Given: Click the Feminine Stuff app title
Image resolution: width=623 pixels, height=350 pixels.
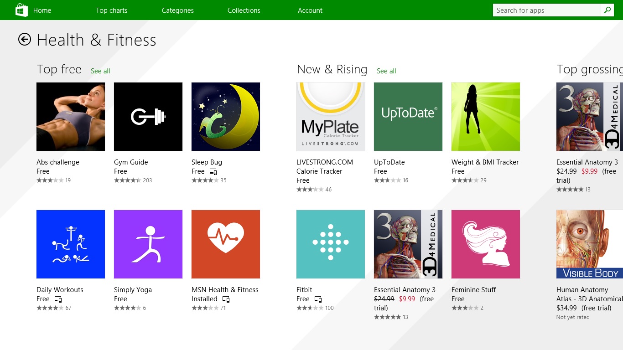Looking at the screenshot, I should [x=473, y=290].
